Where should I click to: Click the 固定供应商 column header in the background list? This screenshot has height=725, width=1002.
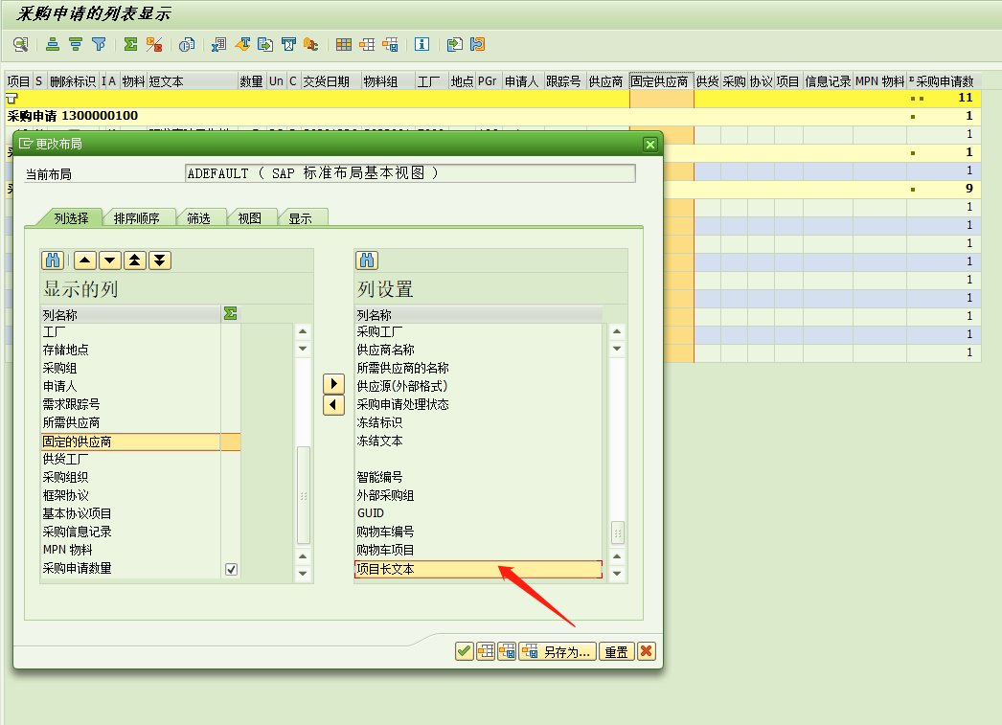coord(661,81)
